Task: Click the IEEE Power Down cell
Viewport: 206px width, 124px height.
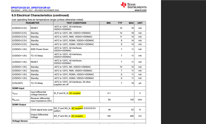Action: (x=42, y=49)
